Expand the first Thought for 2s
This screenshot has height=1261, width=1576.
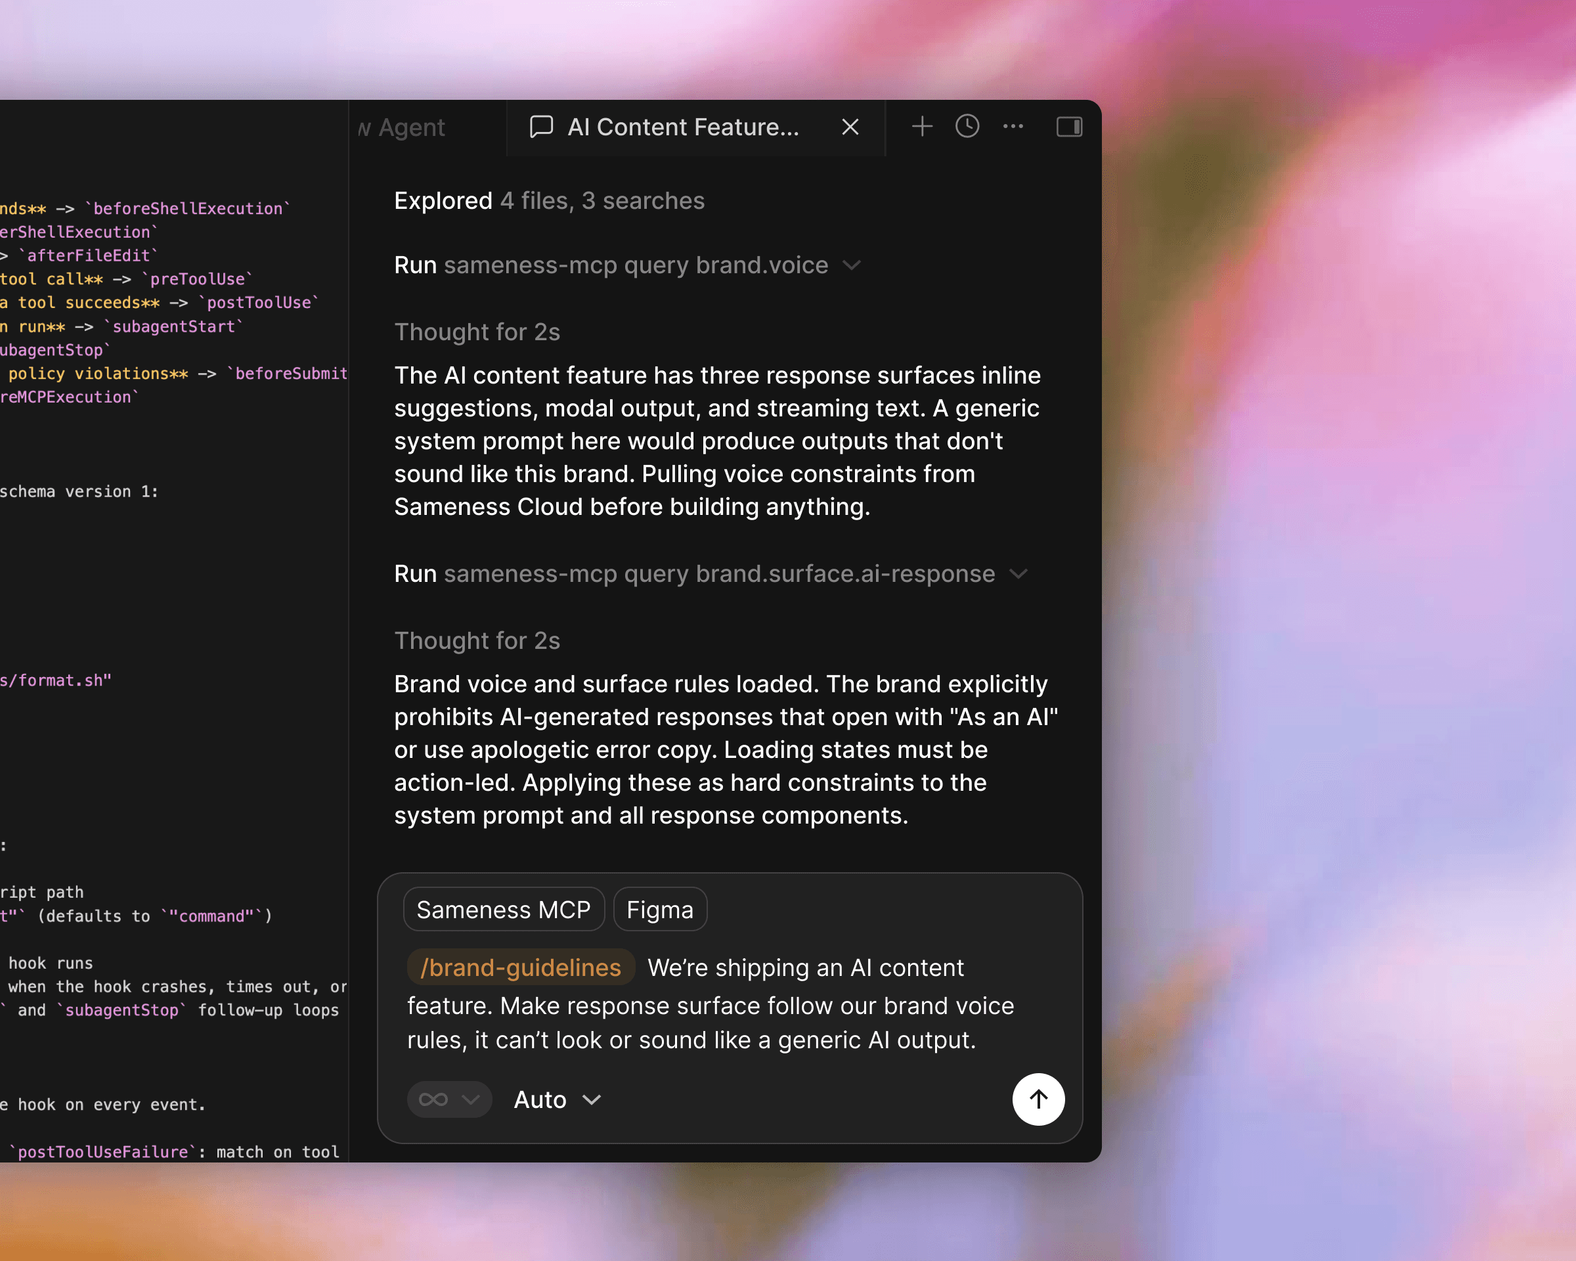point(477,332)
